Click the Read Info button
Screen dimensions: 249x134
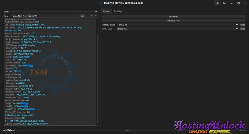(x=173, y=17)
